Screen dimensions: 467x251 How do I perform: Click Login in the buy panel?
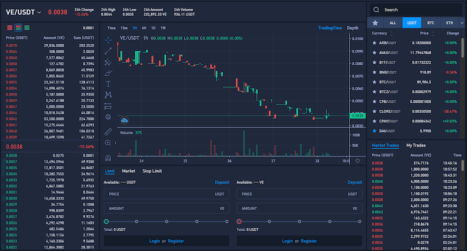(154, 241)
